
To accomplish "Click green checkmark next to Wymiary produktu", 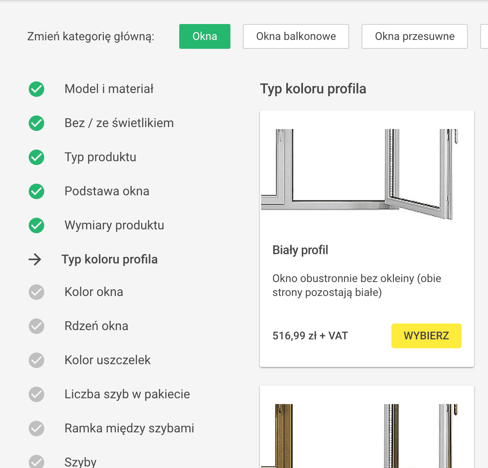I will [36, 225].
